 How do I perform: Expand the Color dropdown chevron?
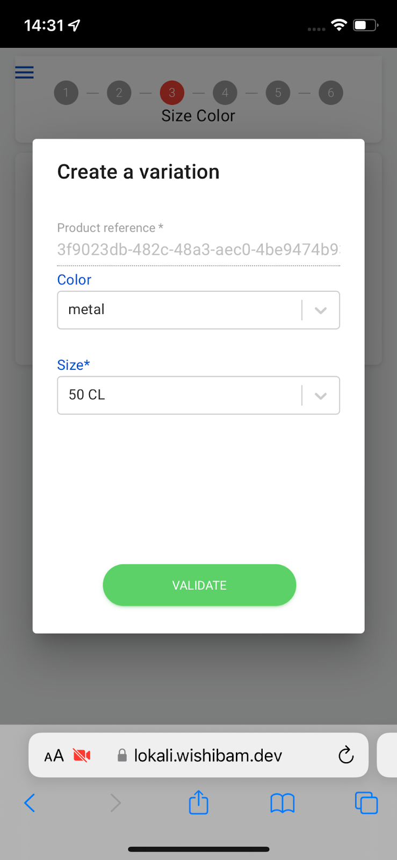point(321,310)
